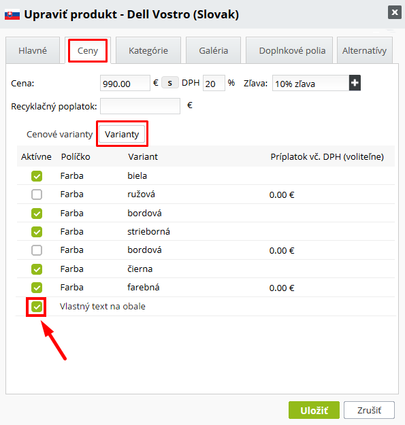Toggle the Vlastný text na obale checkbox
Screen dimensions: 405x425
click(37, 307)
